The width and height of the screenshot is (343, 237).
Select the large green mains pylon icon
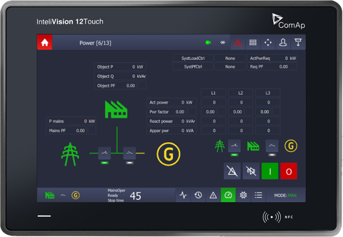pyautogui.click(x=70, y=154)
